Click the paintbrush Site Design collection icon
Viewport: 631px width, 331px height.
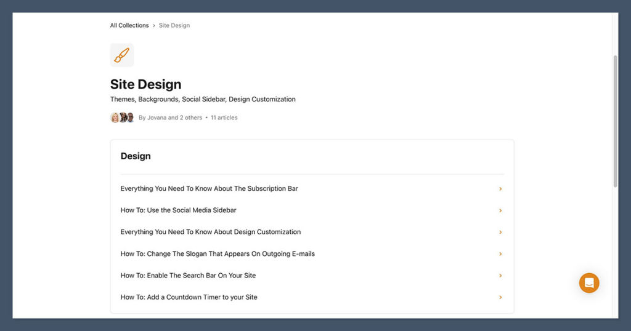pyautogui.click(x=121, y=55)
